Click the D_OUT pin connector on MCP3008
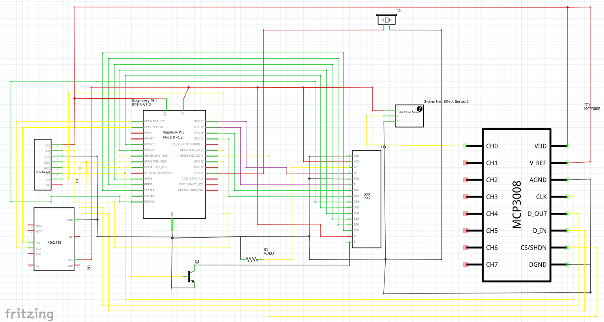The width and height of the screenshot is (604, 322). [x=567, y=214]
